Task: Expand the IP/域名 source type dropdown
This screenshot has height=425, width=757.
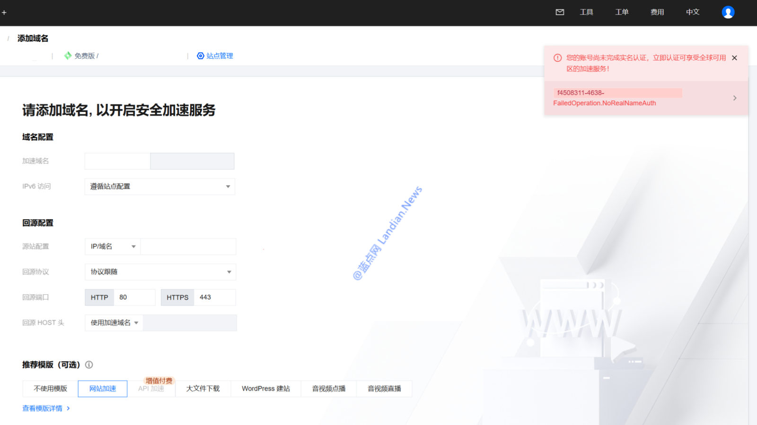Action: point(113,246)
